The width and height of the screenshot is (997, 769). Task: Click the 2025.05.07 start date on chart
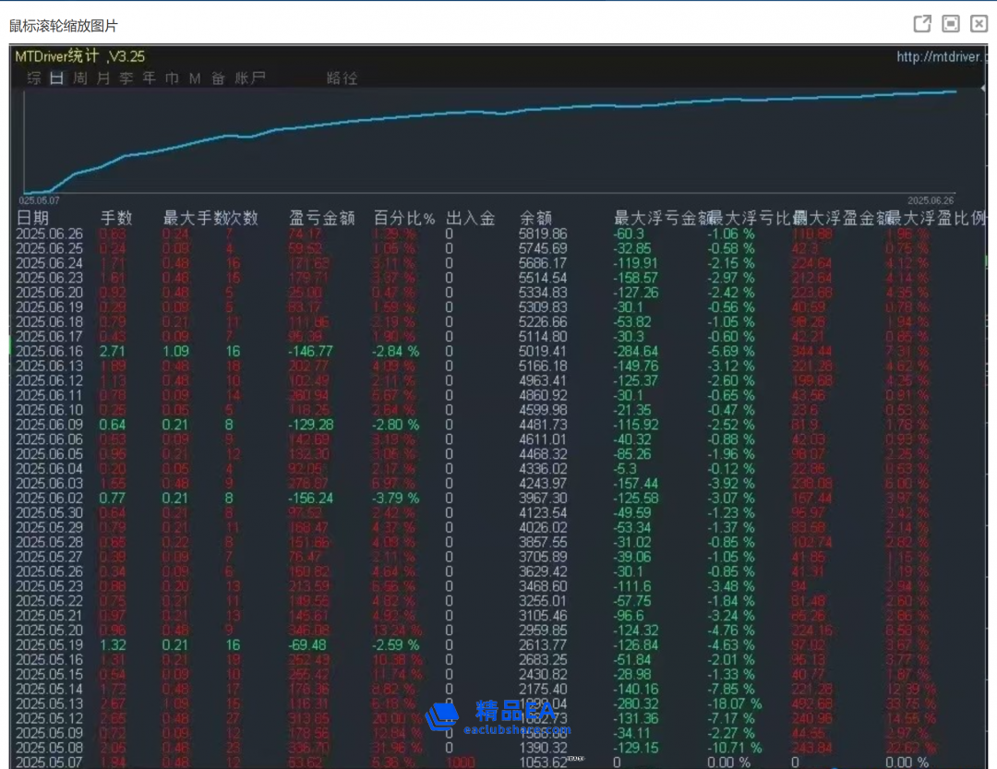pos(40,198)
